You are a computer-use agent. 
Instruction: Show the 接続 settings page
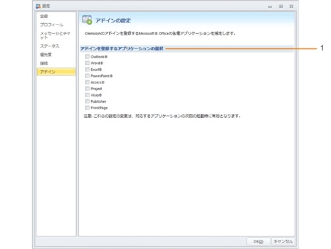[x=44, y=64]
